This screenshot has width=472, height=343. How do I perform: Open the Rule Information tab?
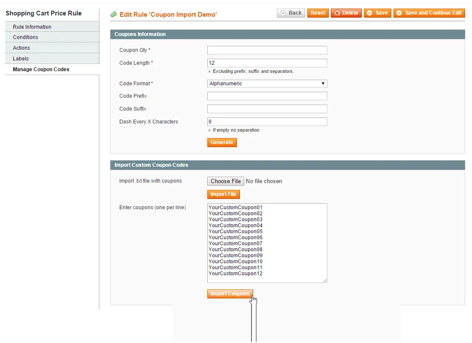[52, 27]
